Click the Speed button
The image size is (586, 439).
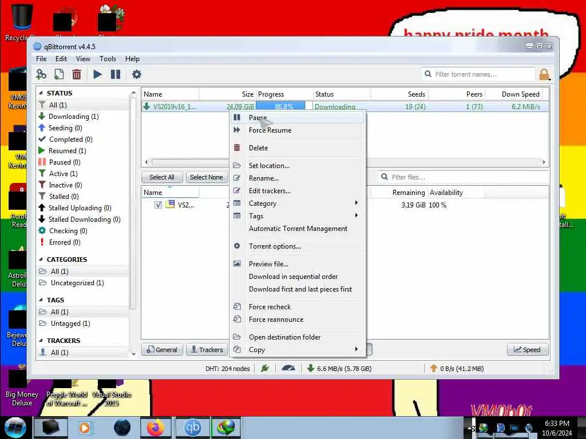tap(527, 350)
